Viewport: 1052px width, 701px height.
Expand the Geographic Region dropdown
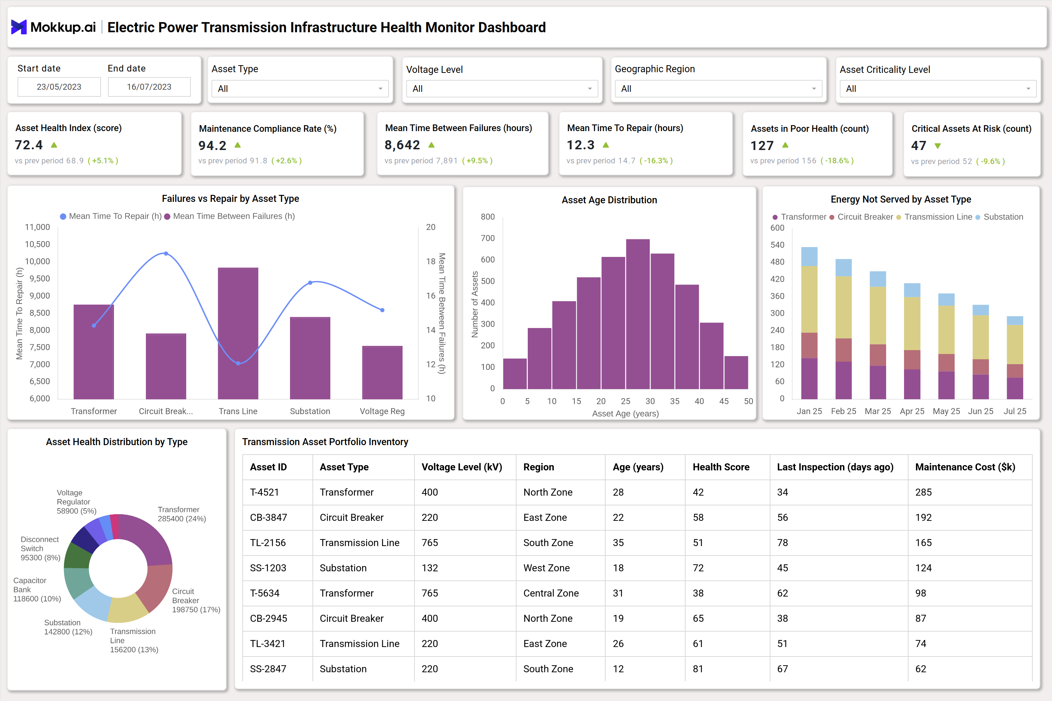click(x=718, y=89)
